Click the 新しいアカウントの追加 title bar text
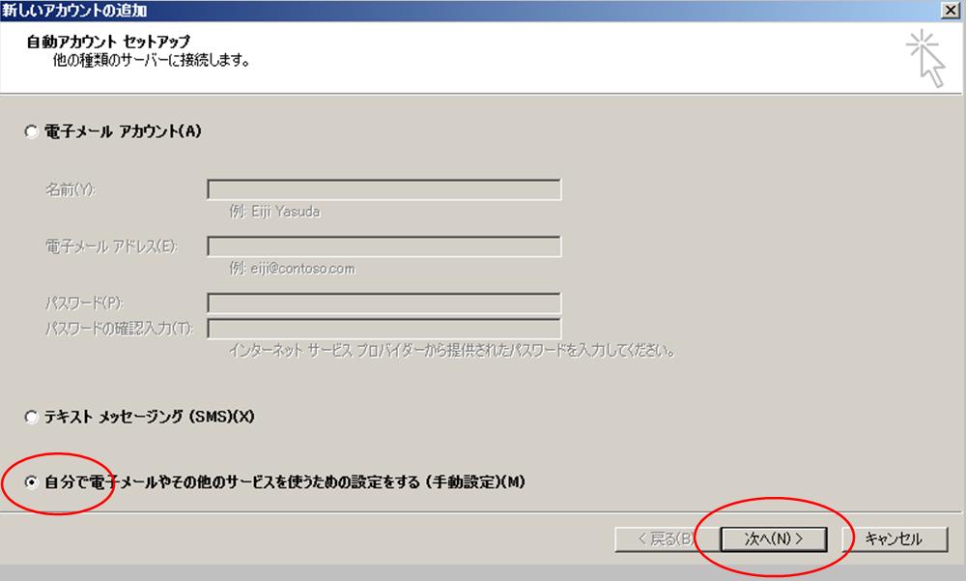 [x=75, y=10]
